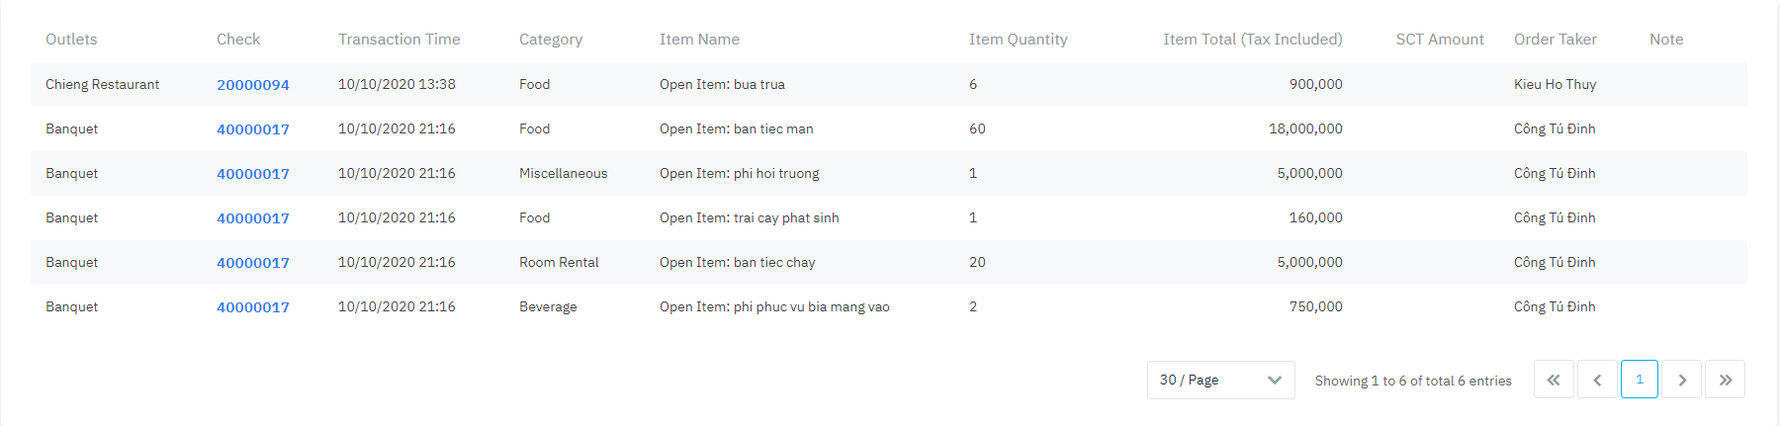Click the Category column header
The height and width of the screenshot is (426, 1780).
(x=550, y=40)
